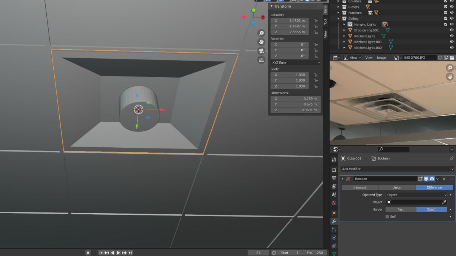This screenshot has height=256, width=456.
Task: Open the Render properties tab icon
Action: pos(334,170)
